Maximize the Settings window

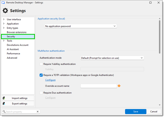[151, 3]
